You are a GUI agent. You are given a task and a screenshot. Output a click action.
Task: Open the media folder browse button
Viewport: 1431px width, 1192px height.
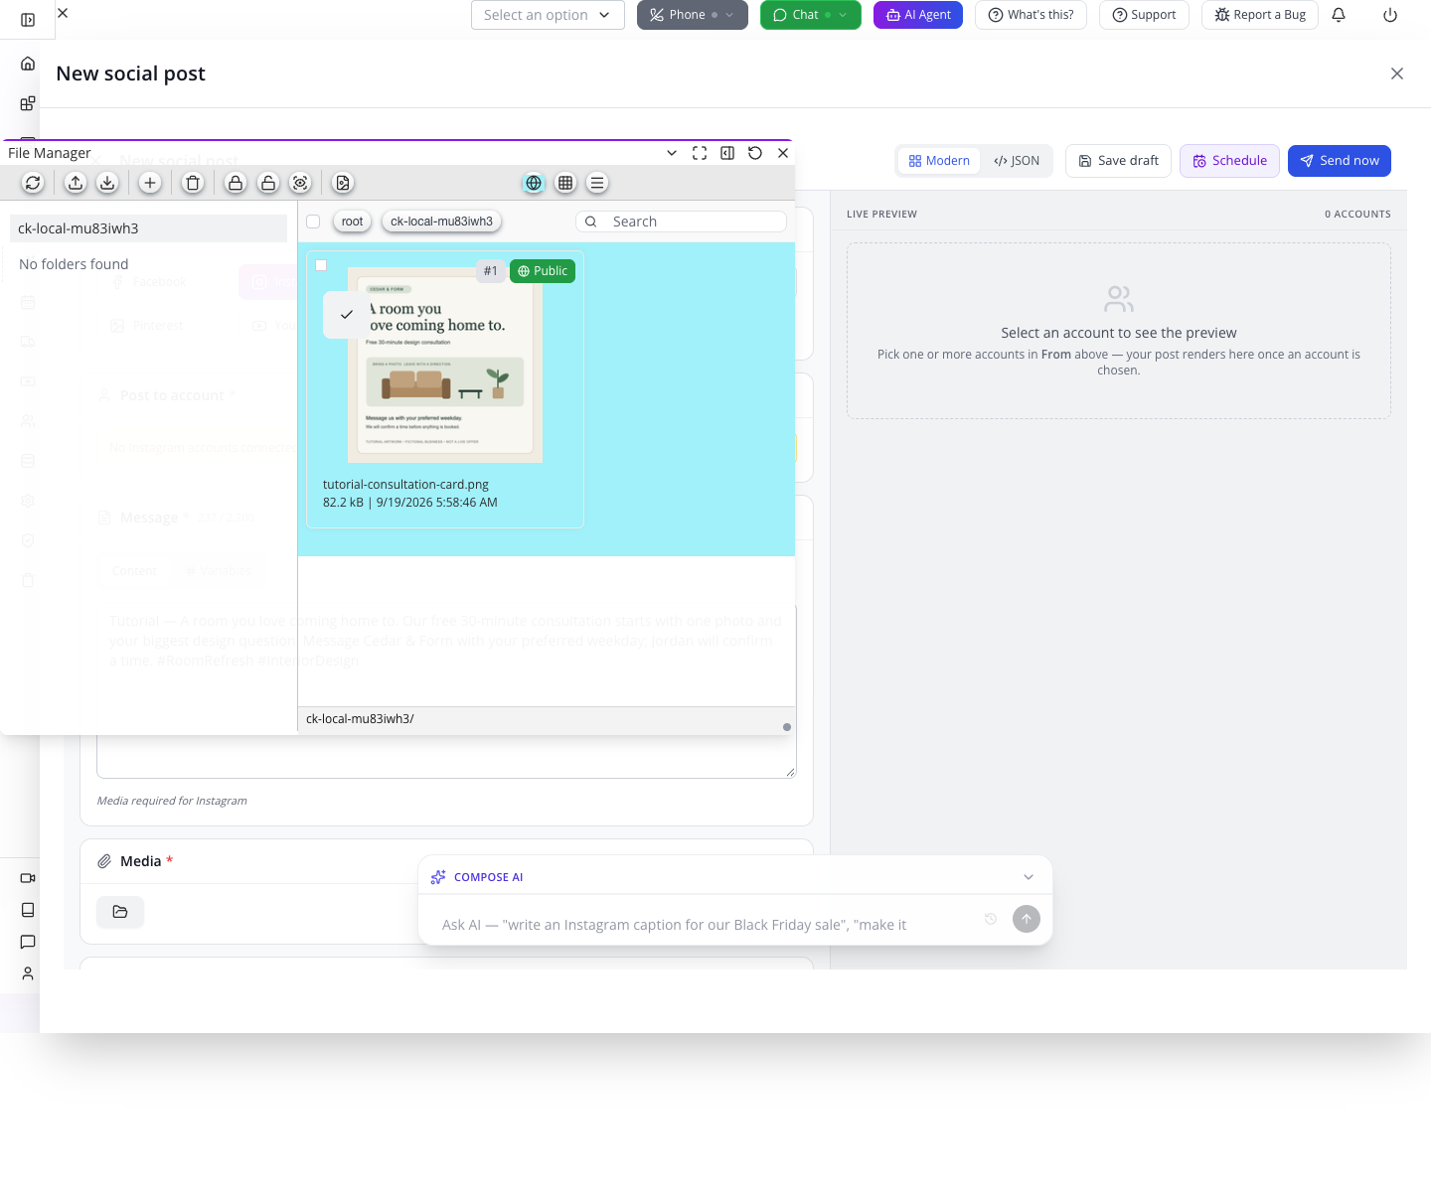120,912
